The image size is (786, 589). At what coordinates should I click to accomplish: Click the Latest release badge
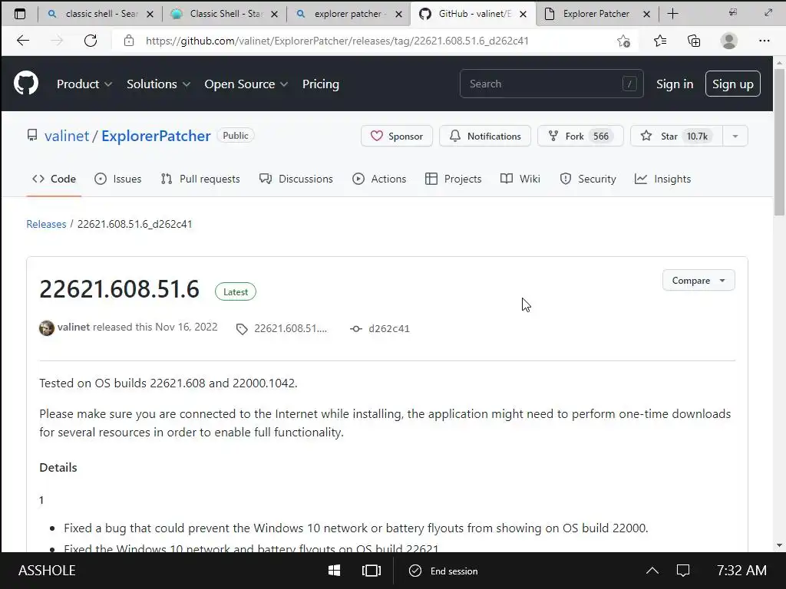(236, 292)
